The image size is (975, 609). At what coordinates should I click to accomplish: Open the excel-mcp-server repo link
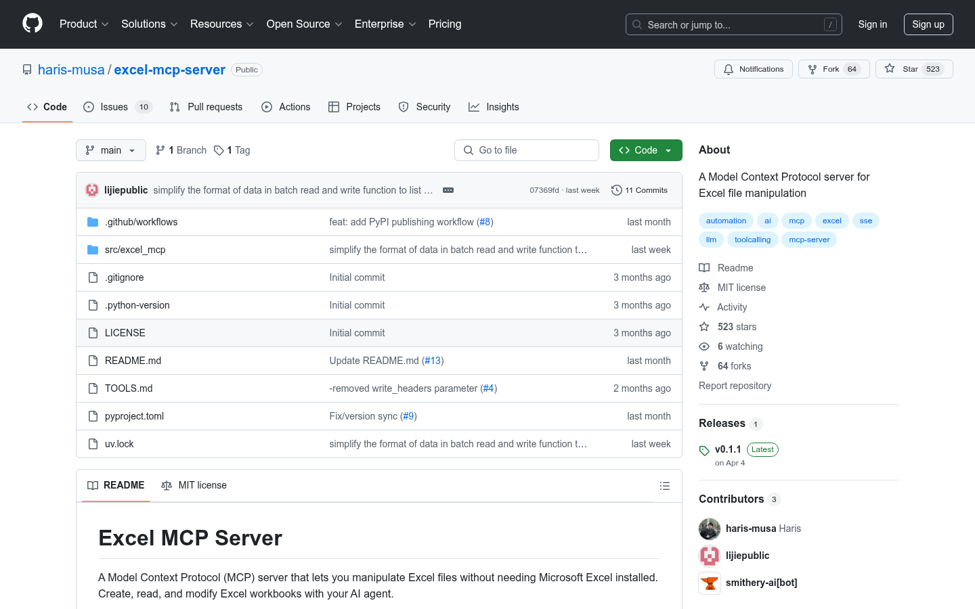point(169,70)
